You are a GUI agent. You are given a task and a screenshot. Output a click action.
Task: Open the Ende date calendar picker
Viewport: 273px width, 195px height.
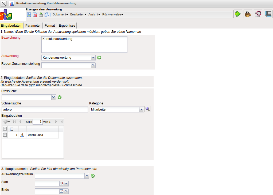[62, 191]
